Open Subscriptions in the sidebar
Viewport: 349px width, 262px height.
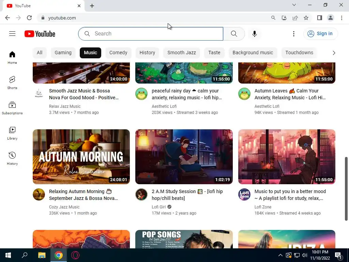point(12,108)
